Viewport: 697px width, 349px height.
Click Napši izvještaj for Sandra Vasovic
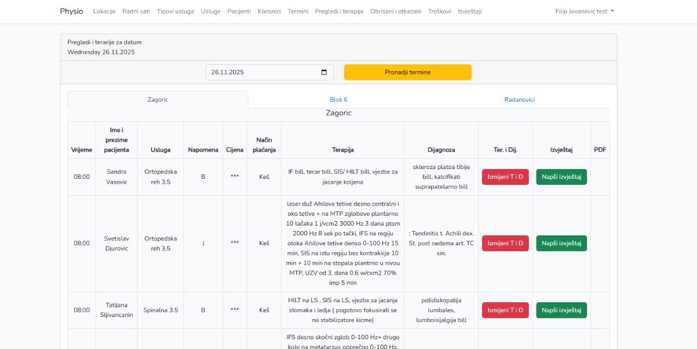pos(561,177)
